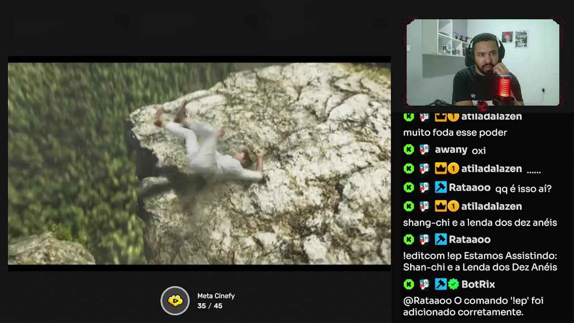Click Kick badge above 'shang-chi e a lenda' message
Viewport: 574px width, 323px height.
click(409, 206)
